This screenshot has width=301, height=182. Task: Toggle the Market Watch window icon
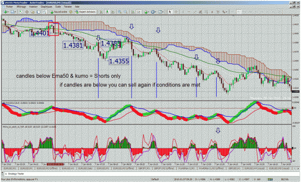point(21,12)
